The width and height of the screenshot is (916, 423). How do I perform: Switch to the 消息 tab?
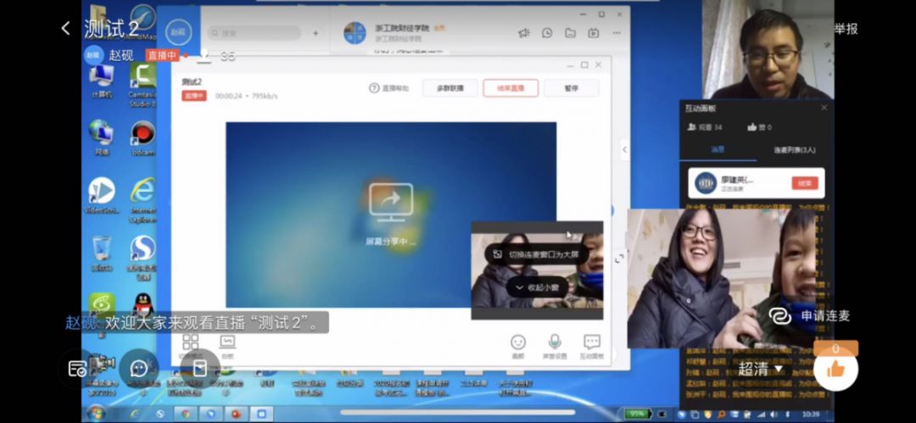(x=717, y=149)
